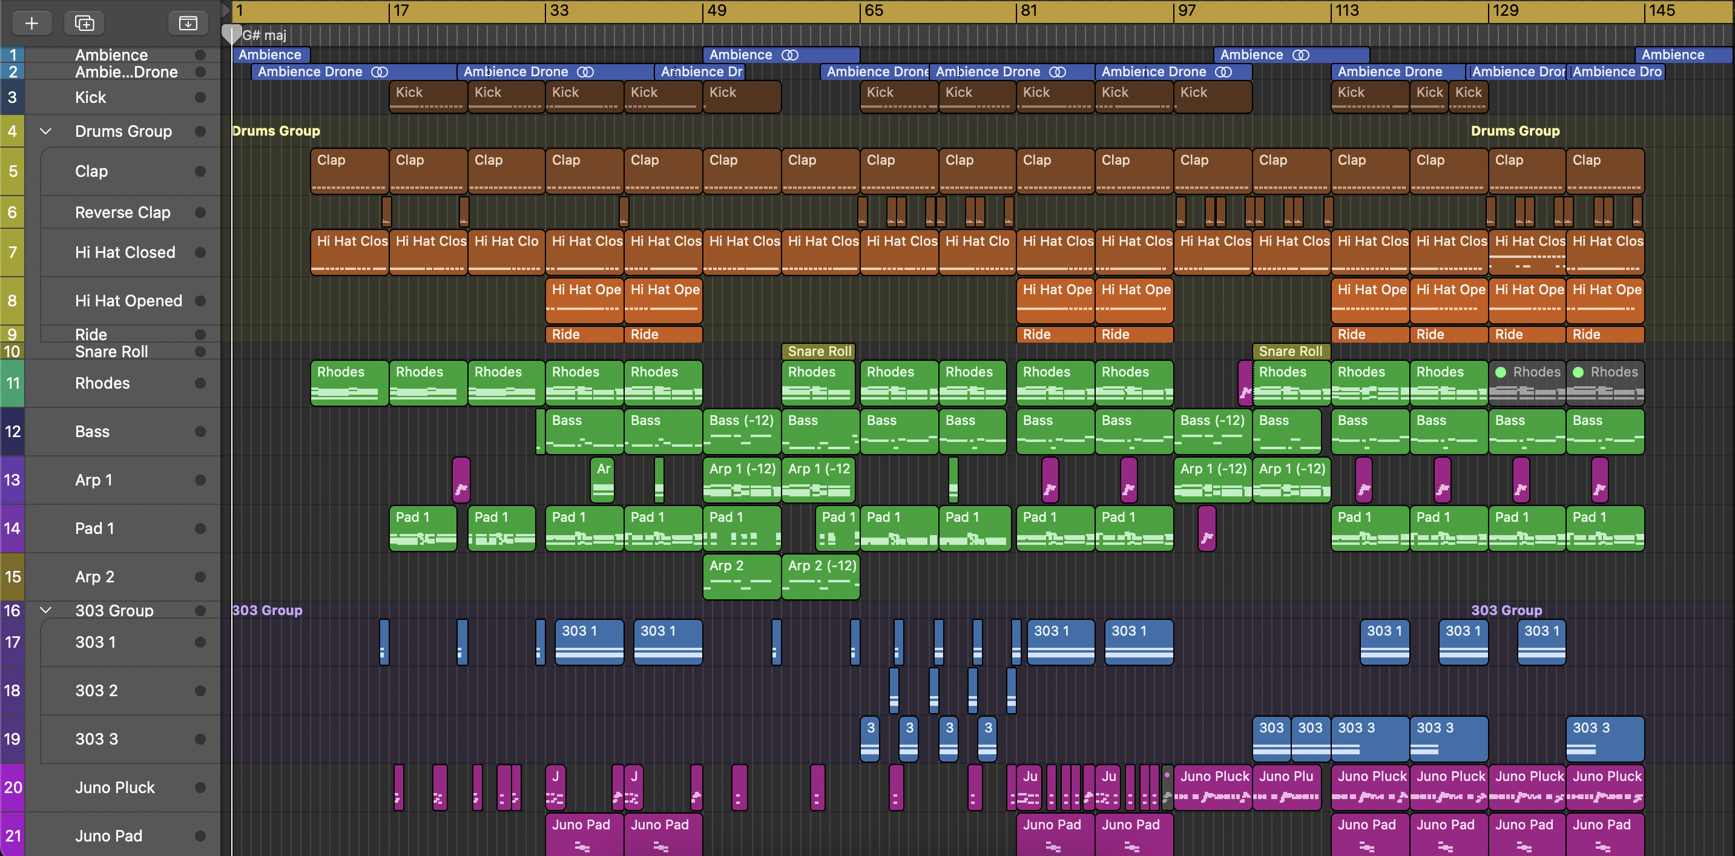This screenshot has height=856, width=1735.
Task: Click the import track header button
Action: click(x=188, y=23)
